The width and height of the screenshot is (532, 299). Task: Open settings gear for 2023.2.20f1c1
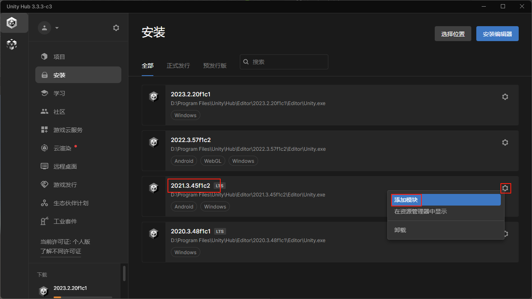pyautogui.click(x=505, y=97)
